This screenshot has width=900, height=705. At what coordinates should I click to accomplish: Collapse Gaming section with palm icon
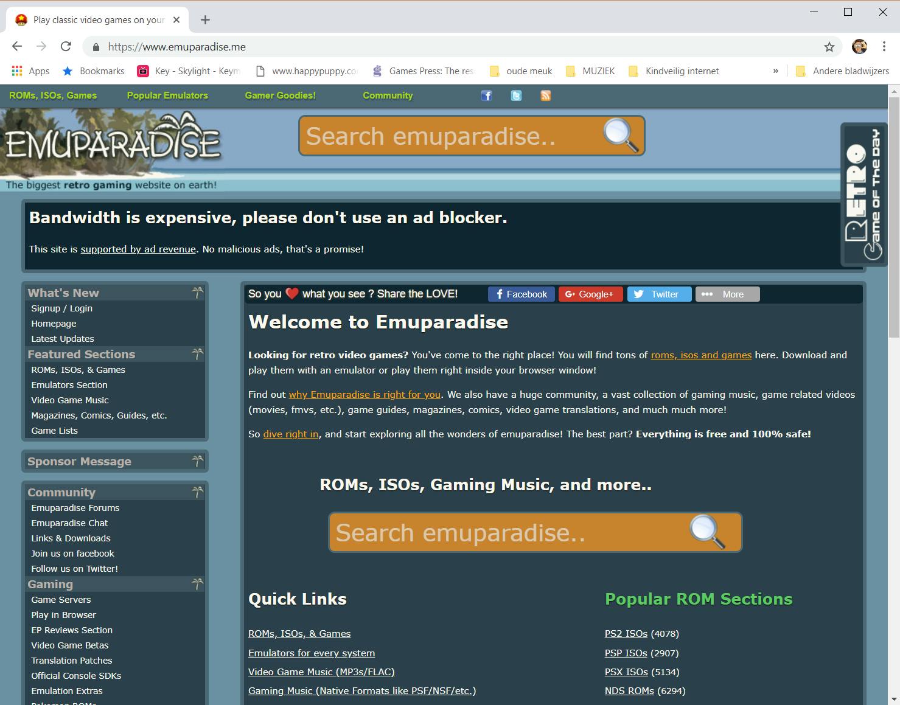click(x=197, y=584)
